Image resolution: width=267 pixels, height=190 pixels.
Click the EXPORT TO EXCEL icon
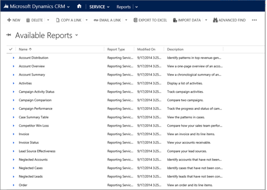point(135,20)
